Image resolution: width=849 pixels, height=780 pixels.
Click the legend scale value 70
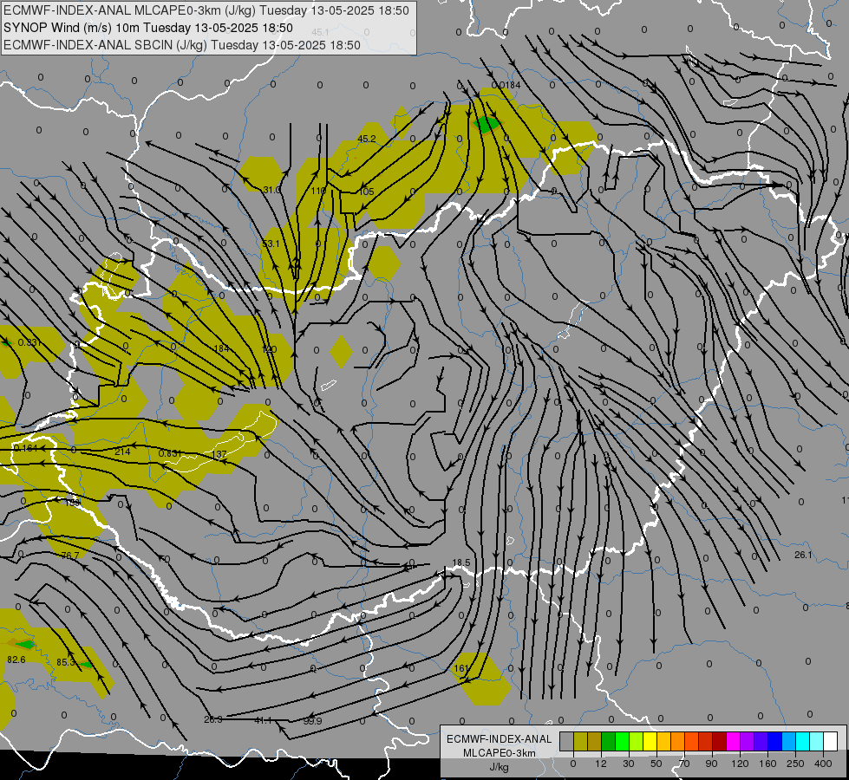coord(684,764)
